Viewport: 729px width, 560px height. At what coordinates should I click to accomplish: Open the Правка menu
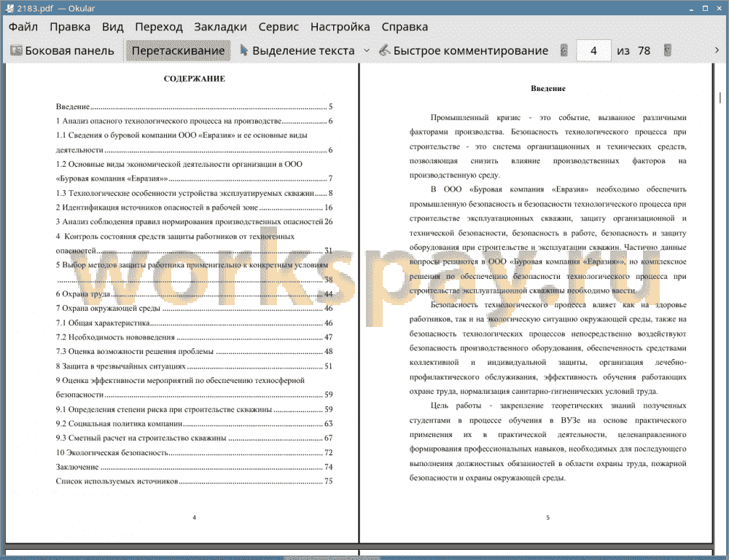click(x=70, y=27)
